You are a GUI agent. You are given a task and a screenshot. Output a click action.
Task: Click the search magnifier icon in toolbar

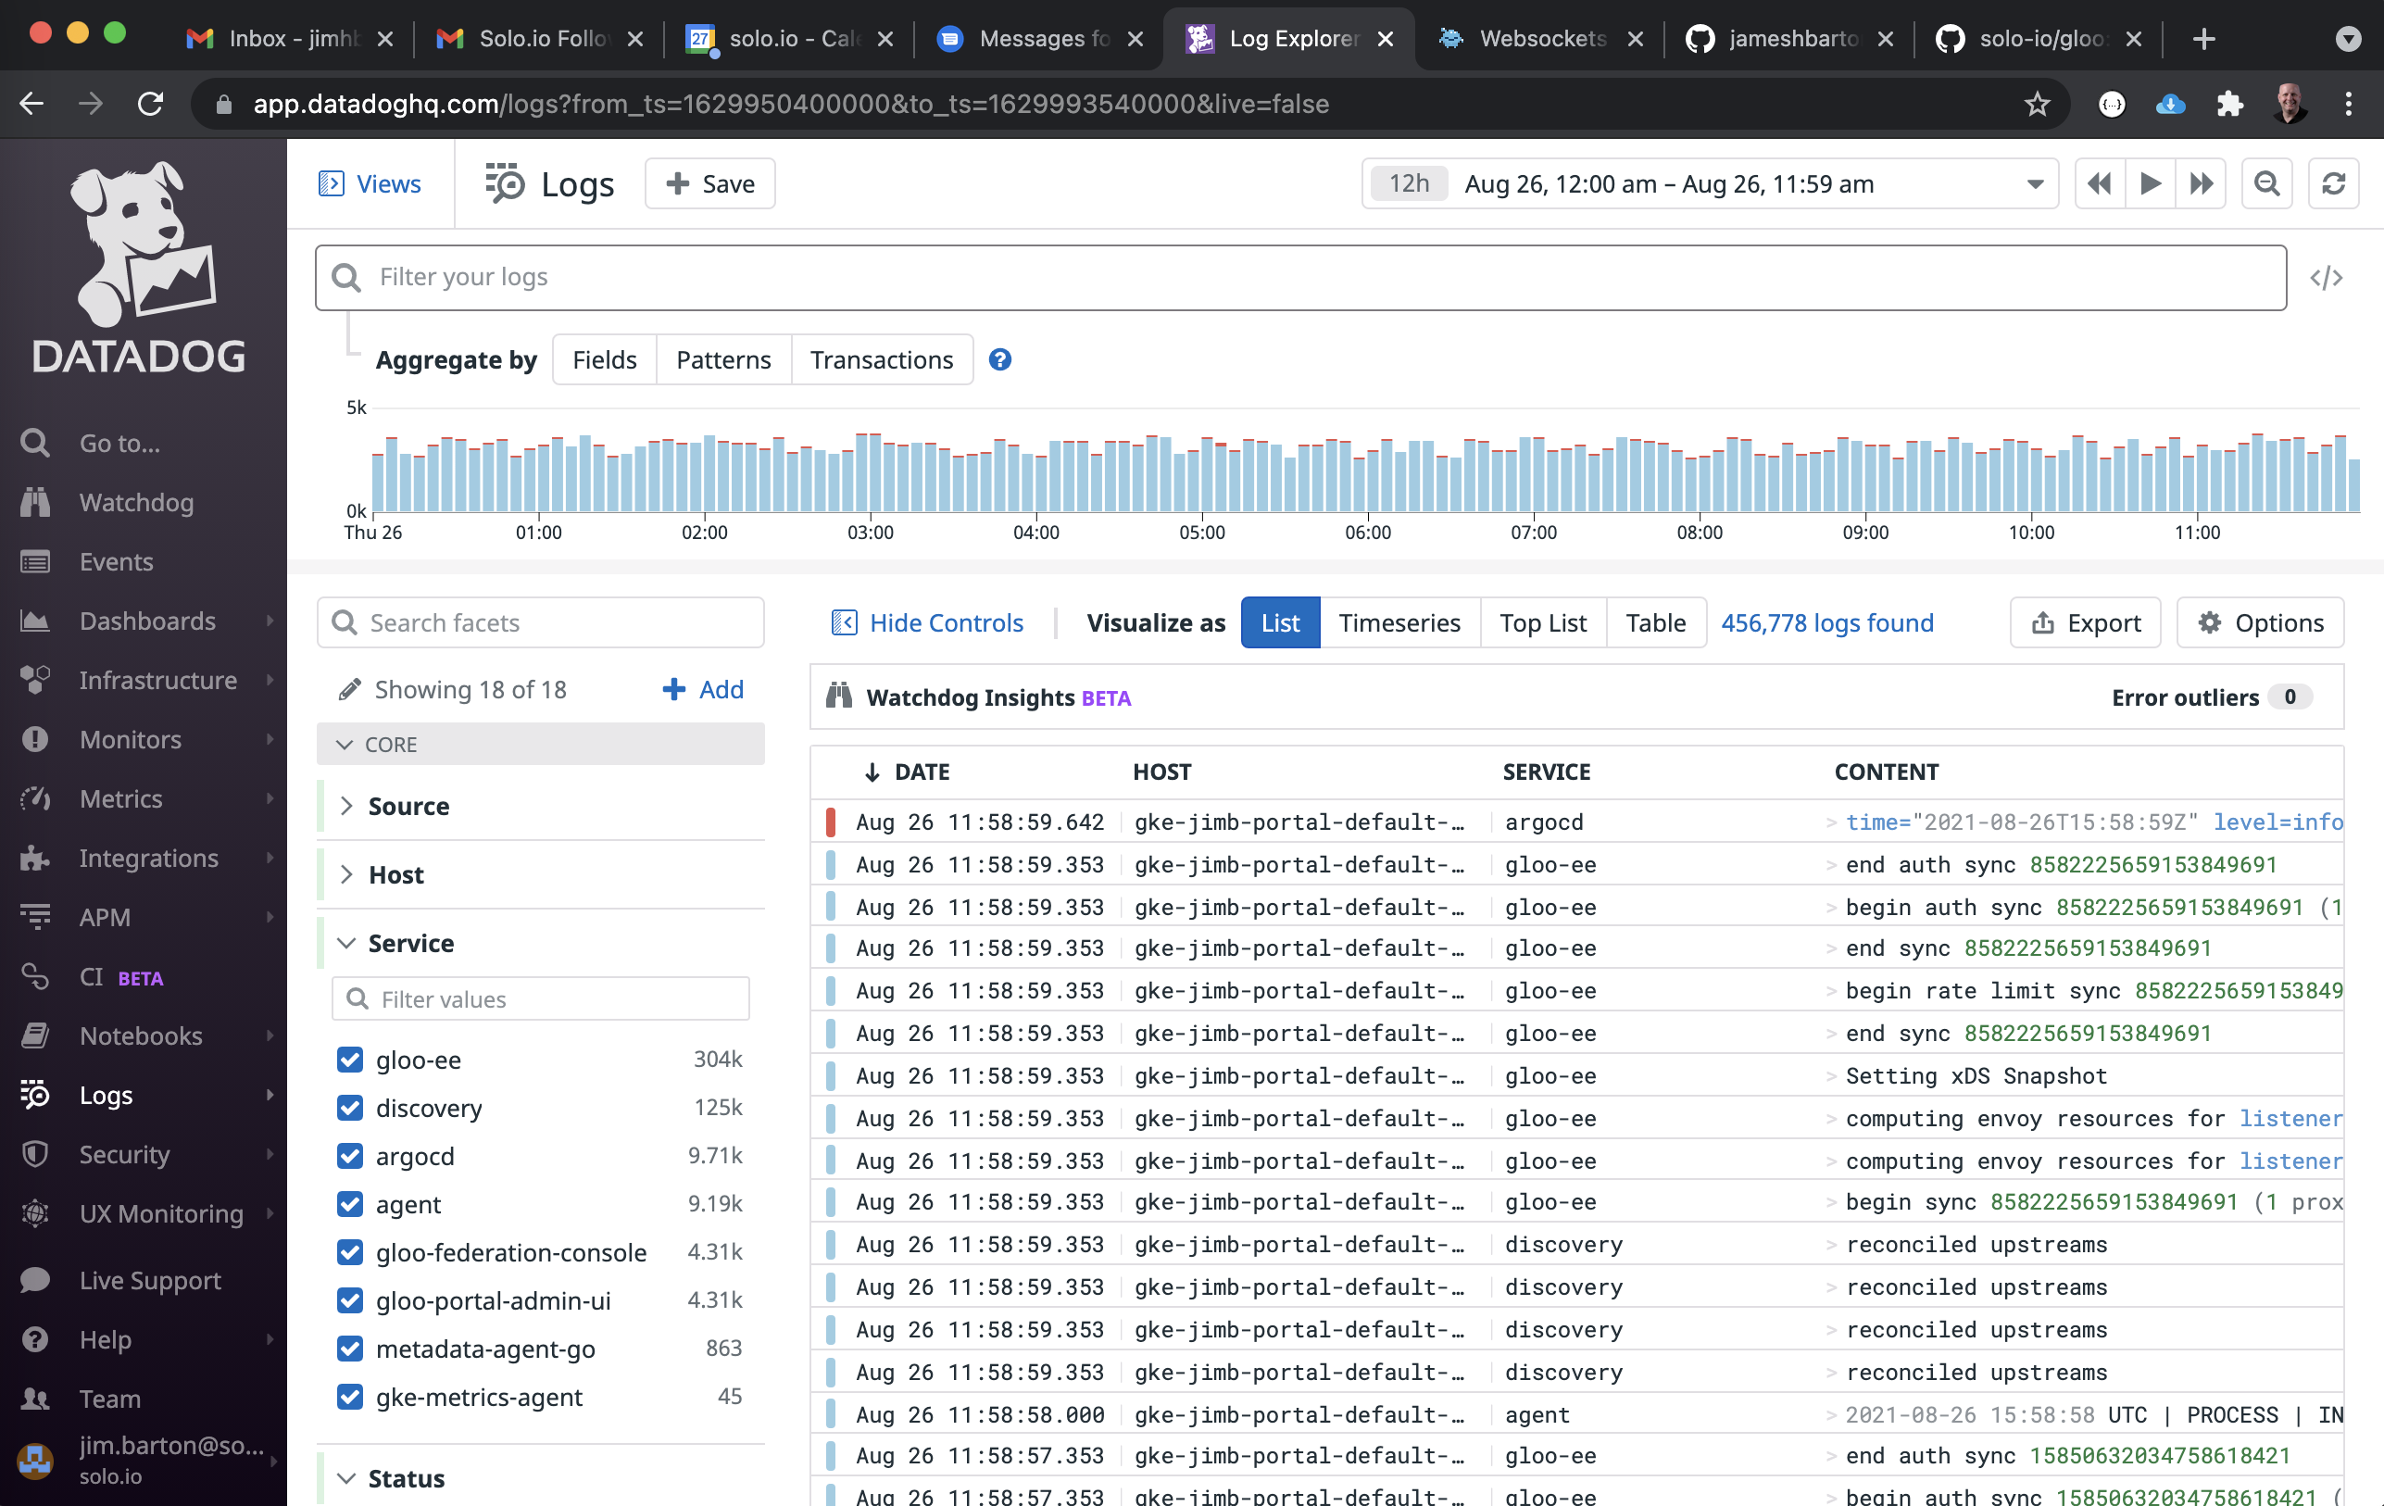point(2267,182)
